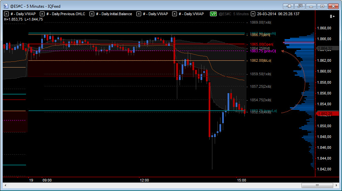Click the 1.856,00 price axis value
Screen dimensions: 342x191
coord(324,93)
